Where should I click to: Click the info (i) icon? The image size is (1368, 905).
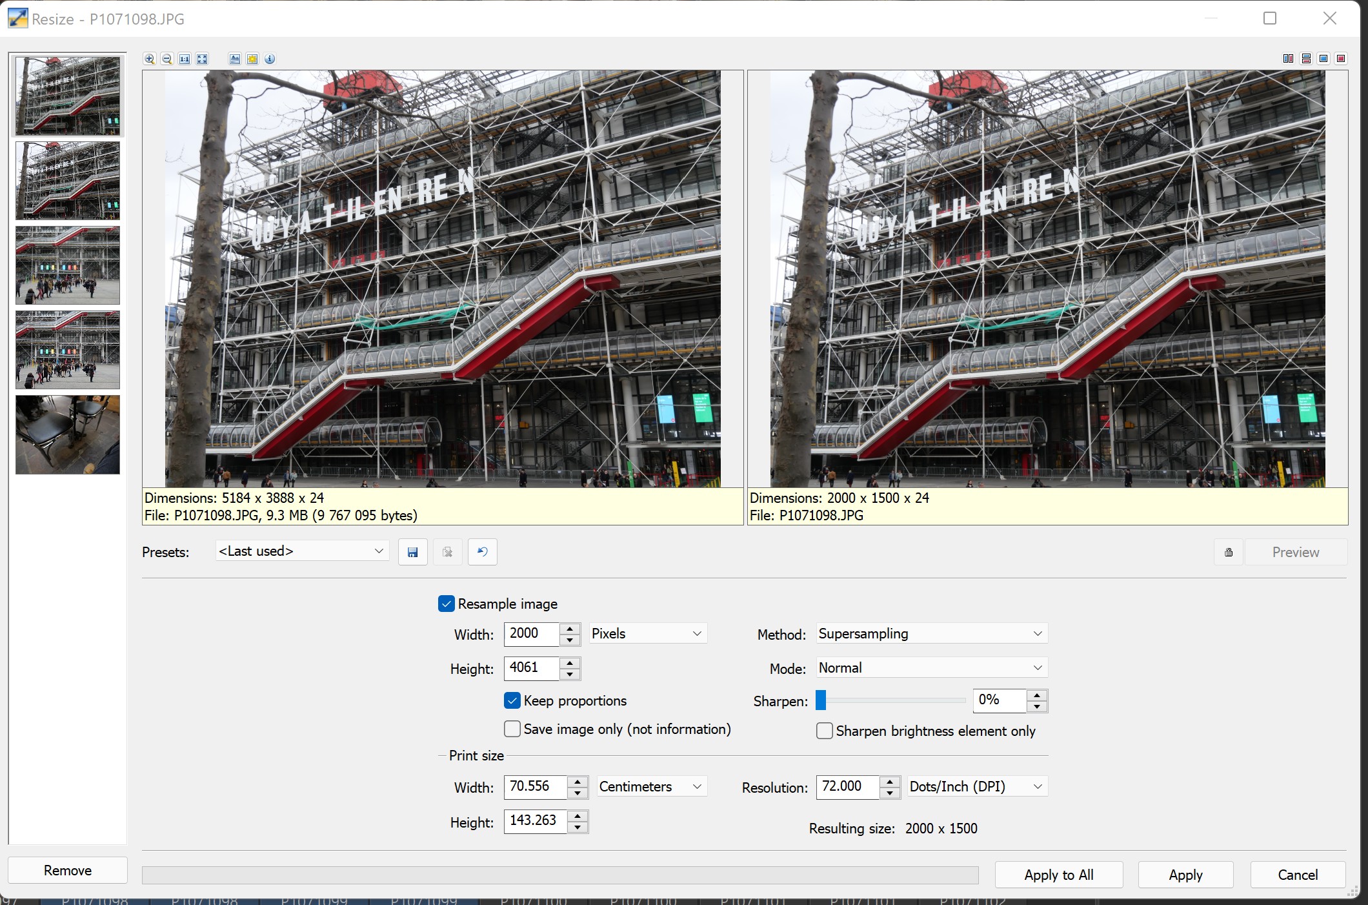click(x=270, y=59)
